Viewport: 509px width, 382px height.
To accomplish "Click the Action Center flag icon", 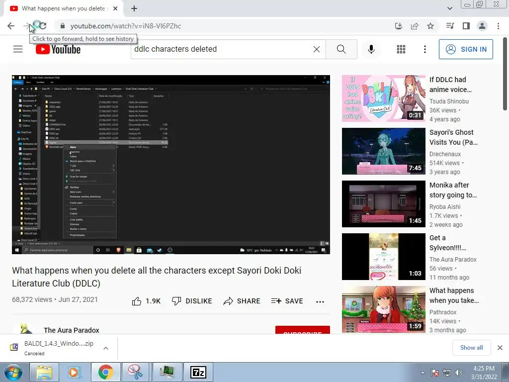I will coord(435,373).
